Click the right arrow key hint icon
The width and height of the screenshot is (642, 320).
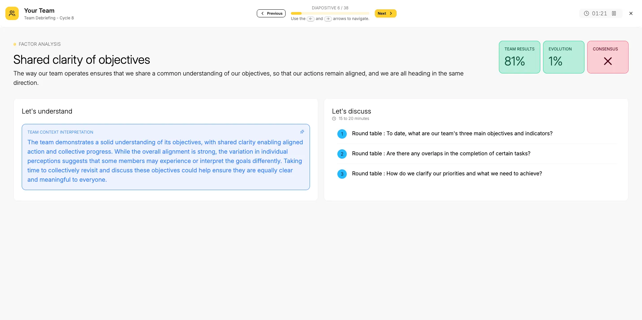(x=328, y=19)
